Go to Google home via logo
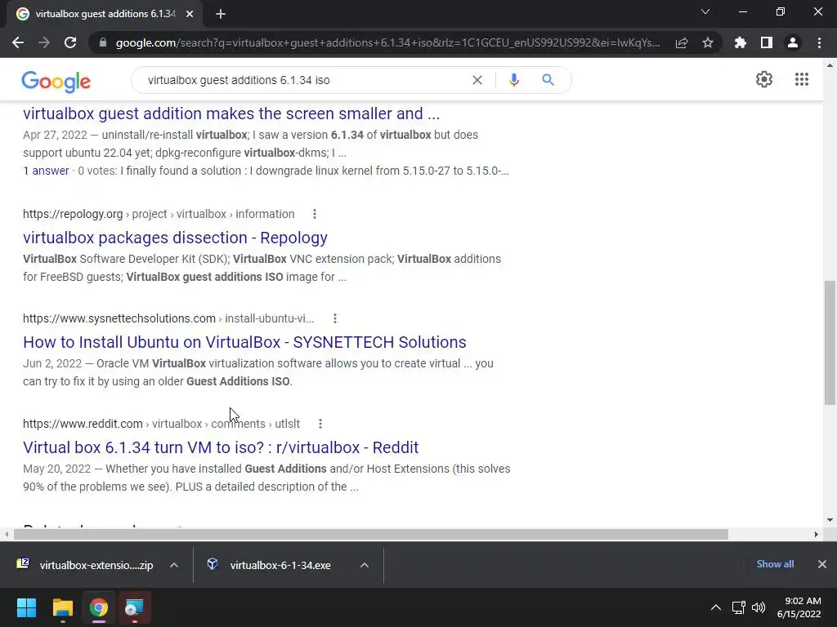 click(x=56, y=81)
